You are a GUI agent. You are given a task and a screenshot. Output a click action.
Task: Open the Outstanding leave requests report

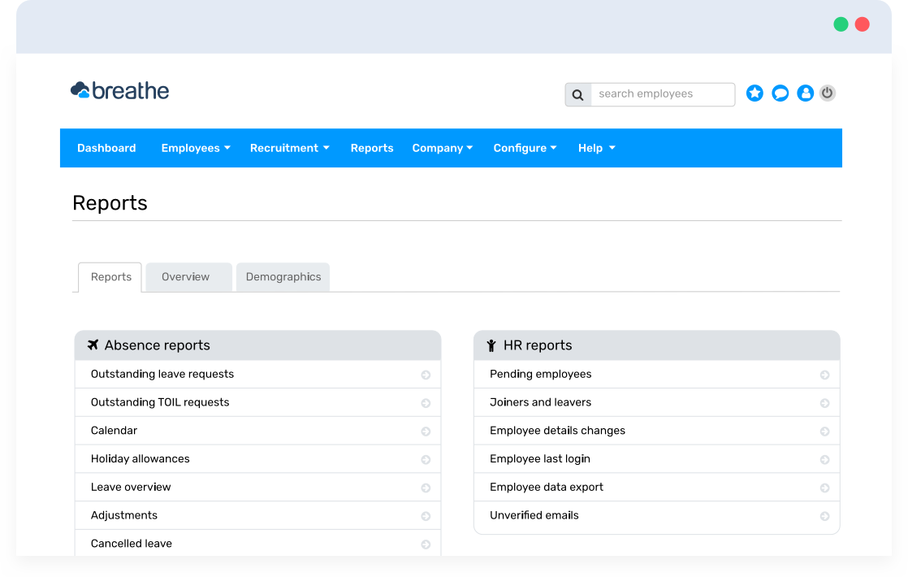(257, 375)
